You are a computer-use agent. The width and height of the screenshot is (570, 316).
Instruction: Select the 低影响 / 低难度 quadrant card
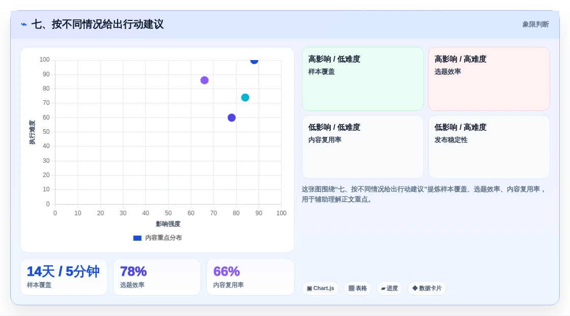tap(363, 147)
